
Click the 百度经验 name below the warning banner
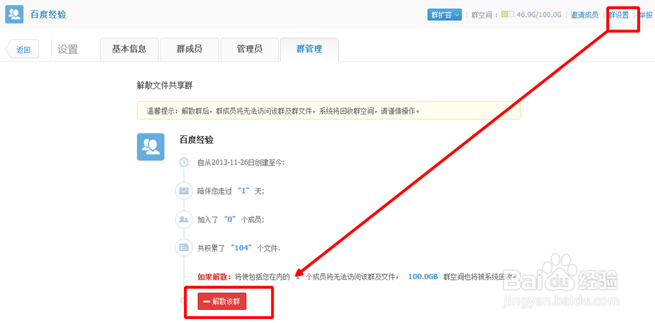(x=196, y=140)
